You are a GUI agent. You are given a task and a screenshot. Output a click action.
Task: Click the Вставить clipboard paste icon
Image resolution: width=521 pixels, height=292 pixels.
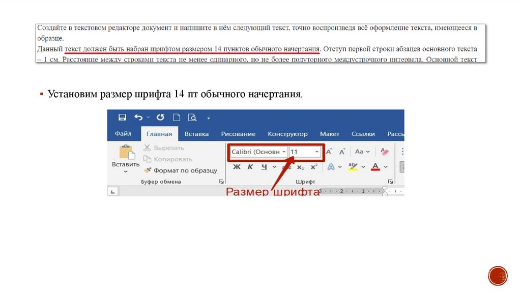127,152
